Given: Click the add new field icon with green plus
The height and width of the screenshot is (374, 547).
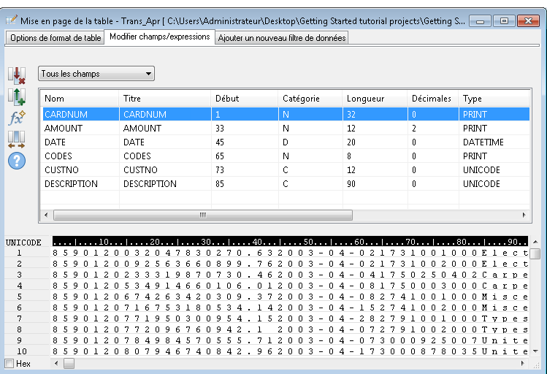Looking at the screenshot, I should [16, 96].
